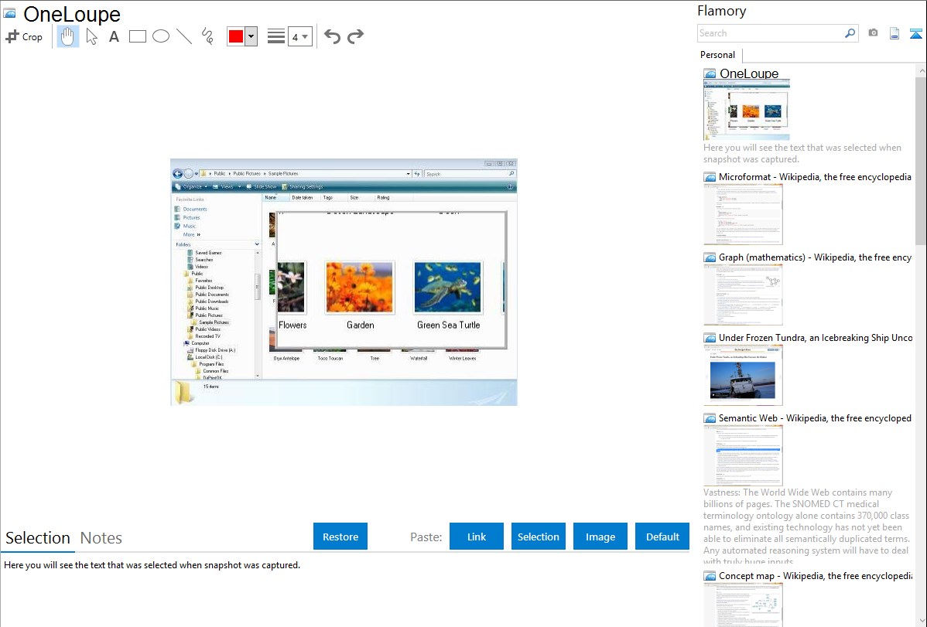The height and width of the screenshot is (627, 927).
Task: Click the captured screenshot image preview
Action: point(344,282)
